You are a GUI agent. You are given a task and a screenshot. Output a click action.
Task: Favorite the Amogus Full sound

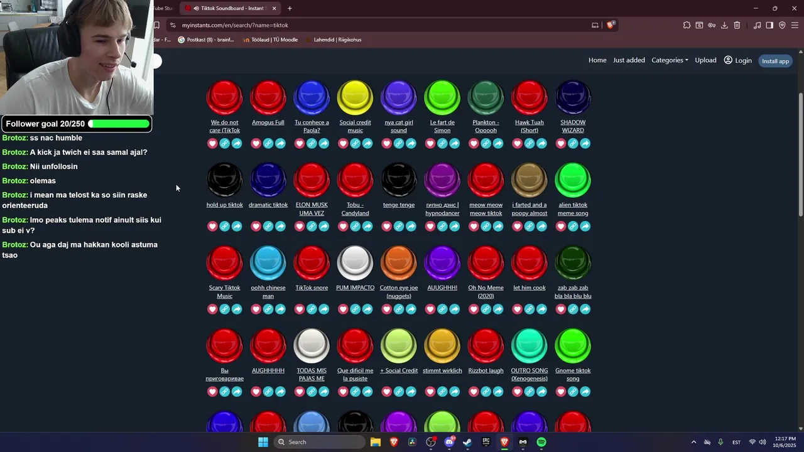click(x=256, y=144)
